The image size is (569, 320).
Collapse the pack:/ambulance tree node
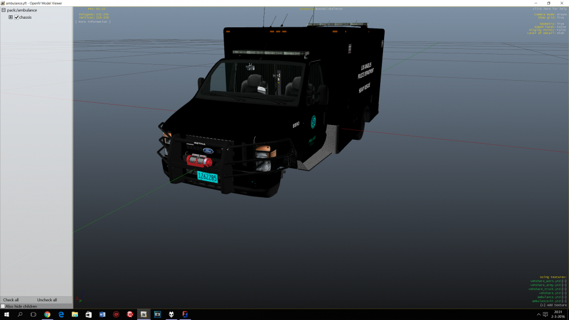pyautogui.click(x=3, y=10)
